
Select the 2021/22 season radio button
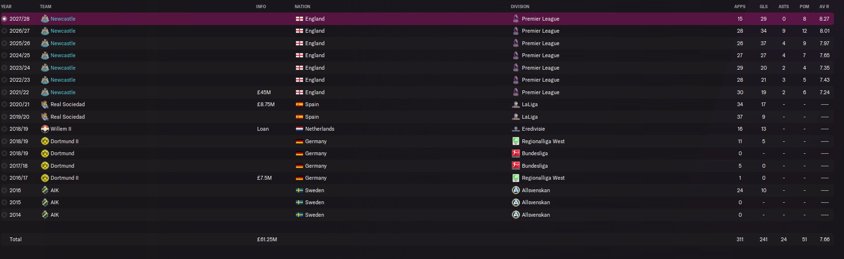click(4, 92)
